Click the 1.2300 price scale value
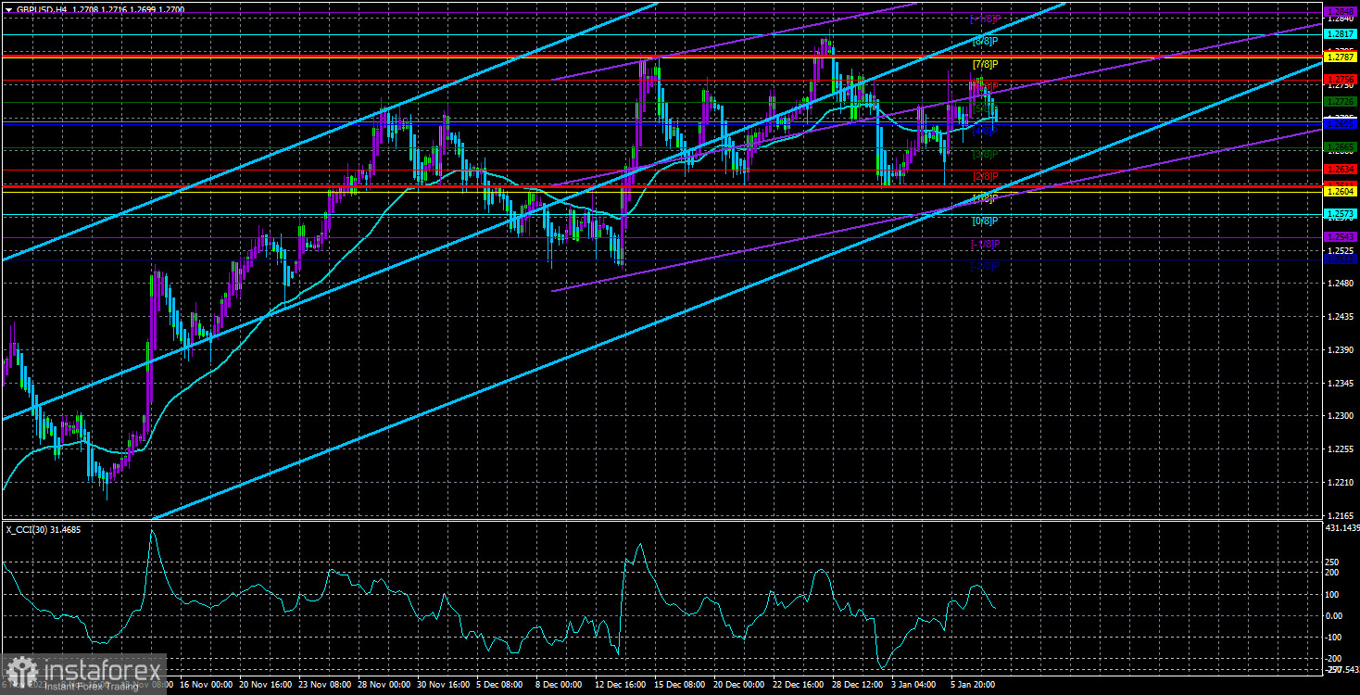The image size is (1360, 695). tap(1340, 417)
